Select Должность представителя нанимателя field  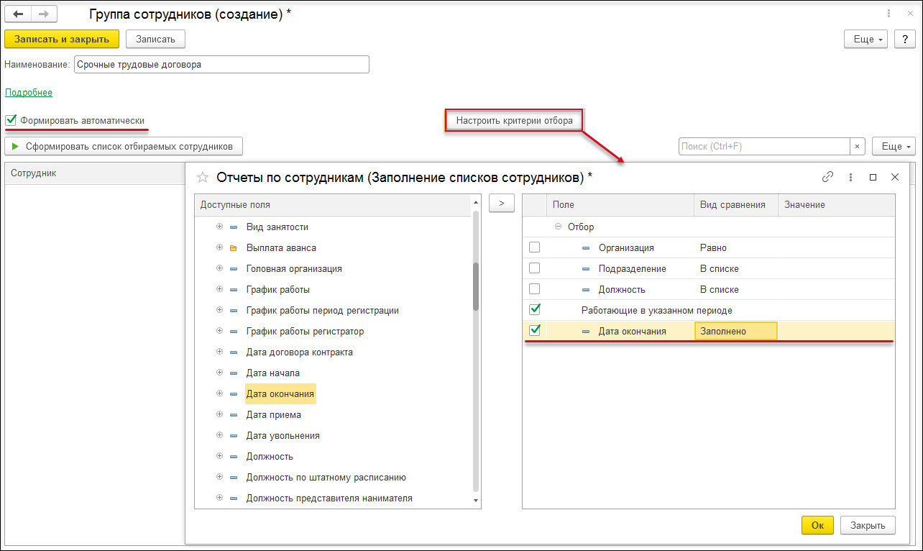(x=329, y=498)
